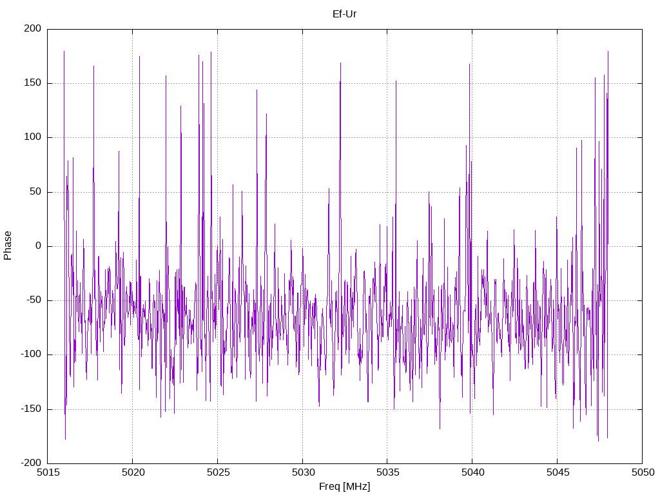Click the x-axis tick label 5015

(x=48, y=472)
